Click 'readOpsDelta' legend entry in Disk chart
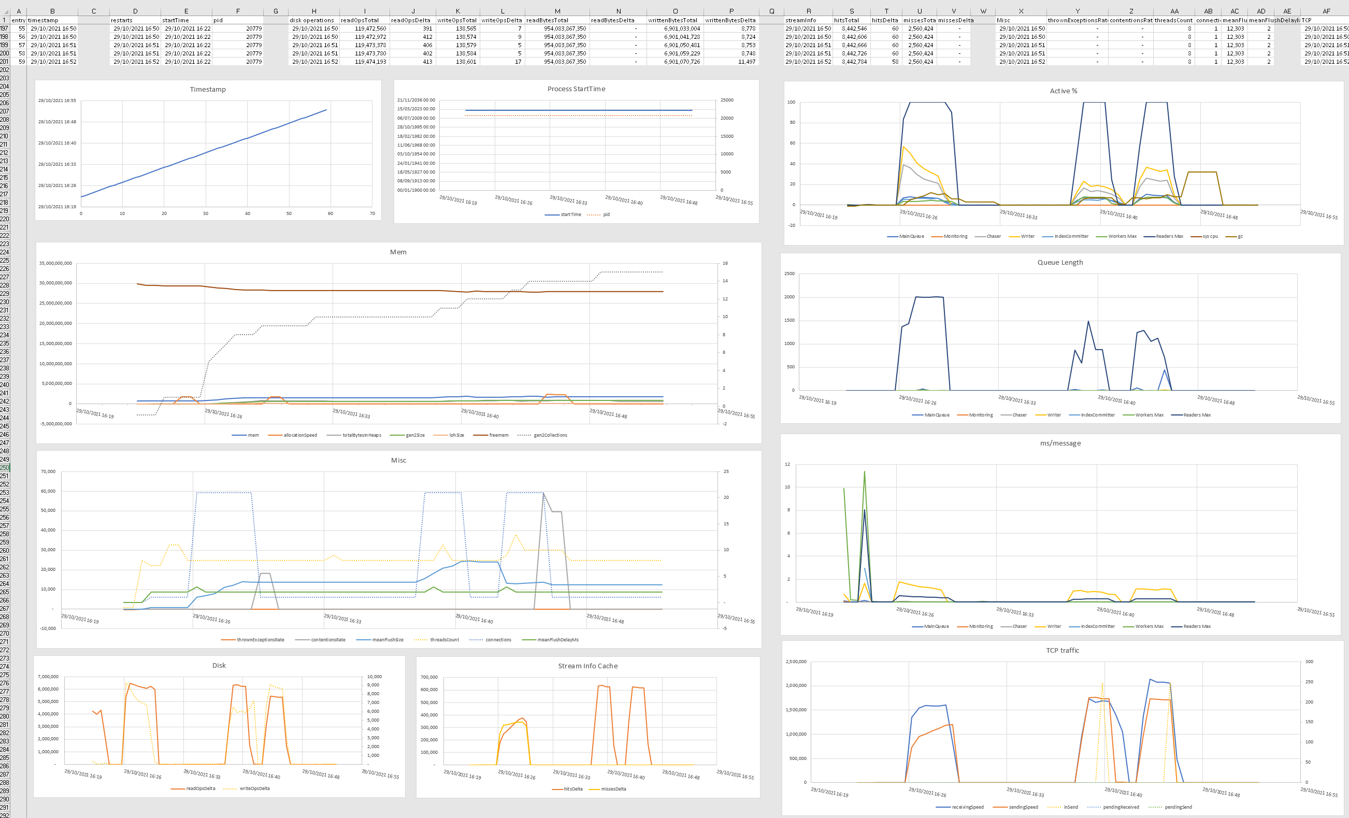This screenshot has width=1349, height=818. tap(193, 788)
